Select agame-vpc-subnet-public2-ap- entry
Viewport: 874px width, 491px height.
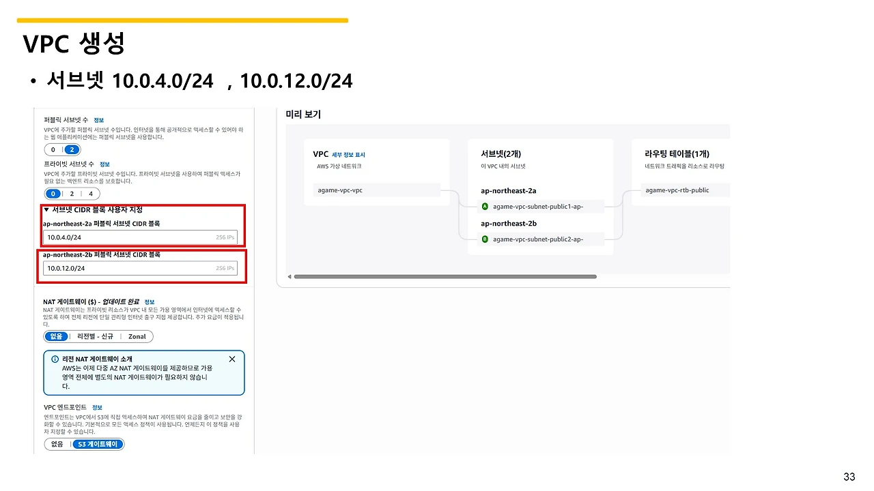coord(541,239)
